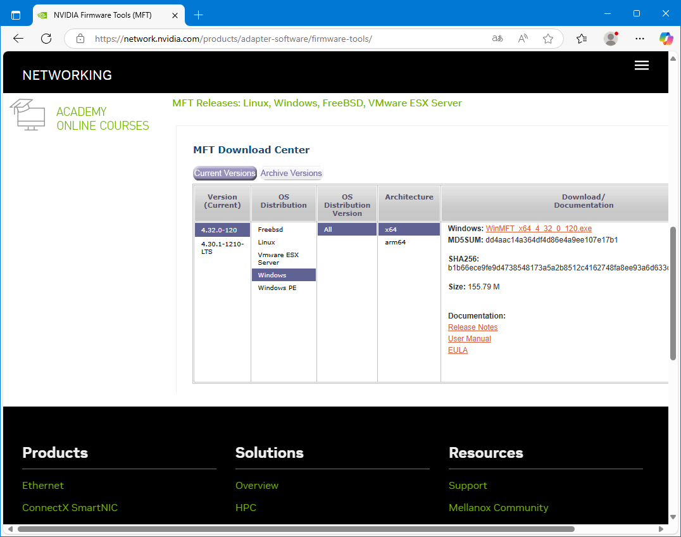Image resolution: width=681 pixels, height=537 pixels.
Task: Download WinMFT_x64_4_32_0_120.exe
Action: pyautogui.click(x=539, y=229)
